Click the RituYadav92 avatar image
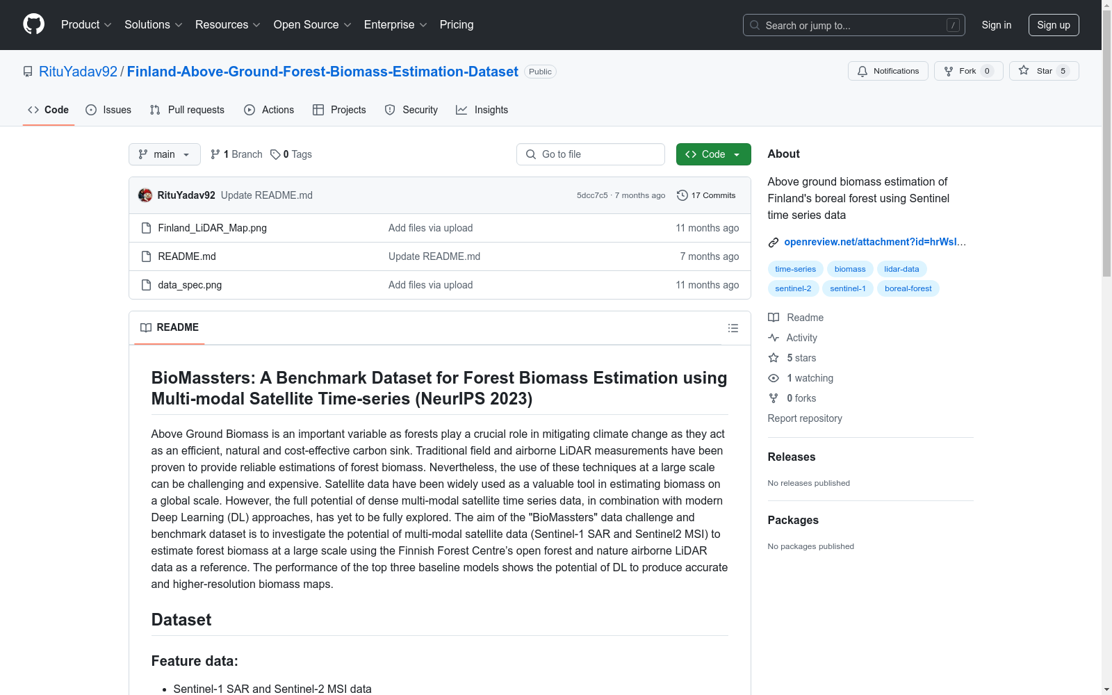Viewport: 1112px width, 695px height. click(x=145, y=195)
